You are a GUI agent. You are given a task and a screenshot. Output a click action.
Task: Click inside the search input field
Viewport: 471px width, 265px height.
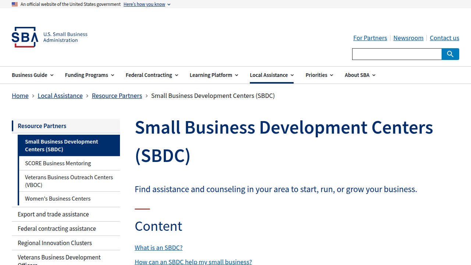click(397, 54)
